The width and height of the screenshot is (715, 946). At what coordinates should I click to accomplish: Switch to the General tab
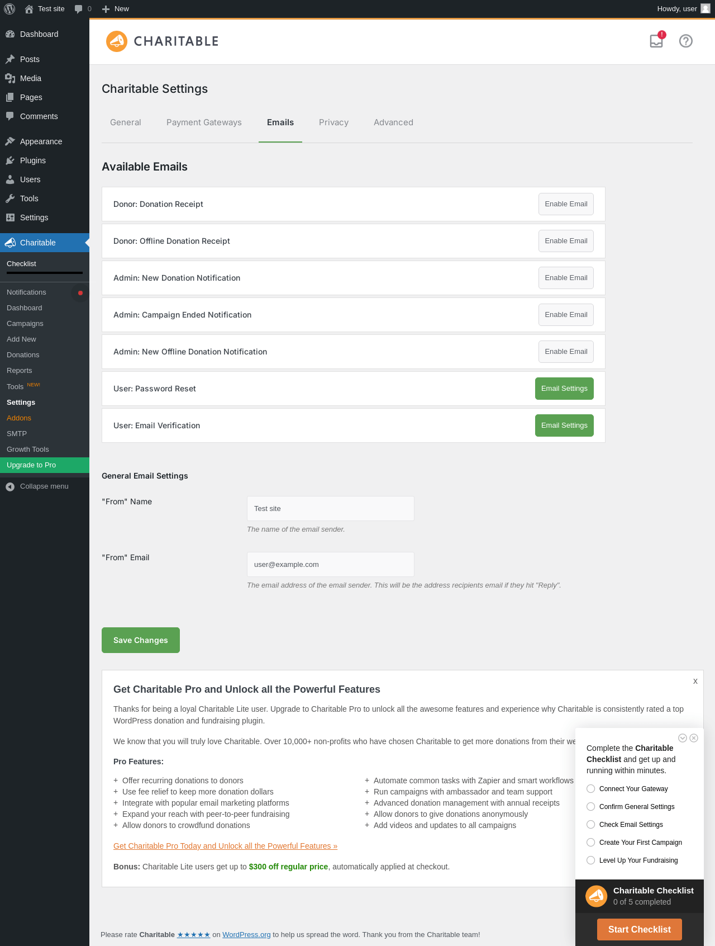click(x=126, y=122)
